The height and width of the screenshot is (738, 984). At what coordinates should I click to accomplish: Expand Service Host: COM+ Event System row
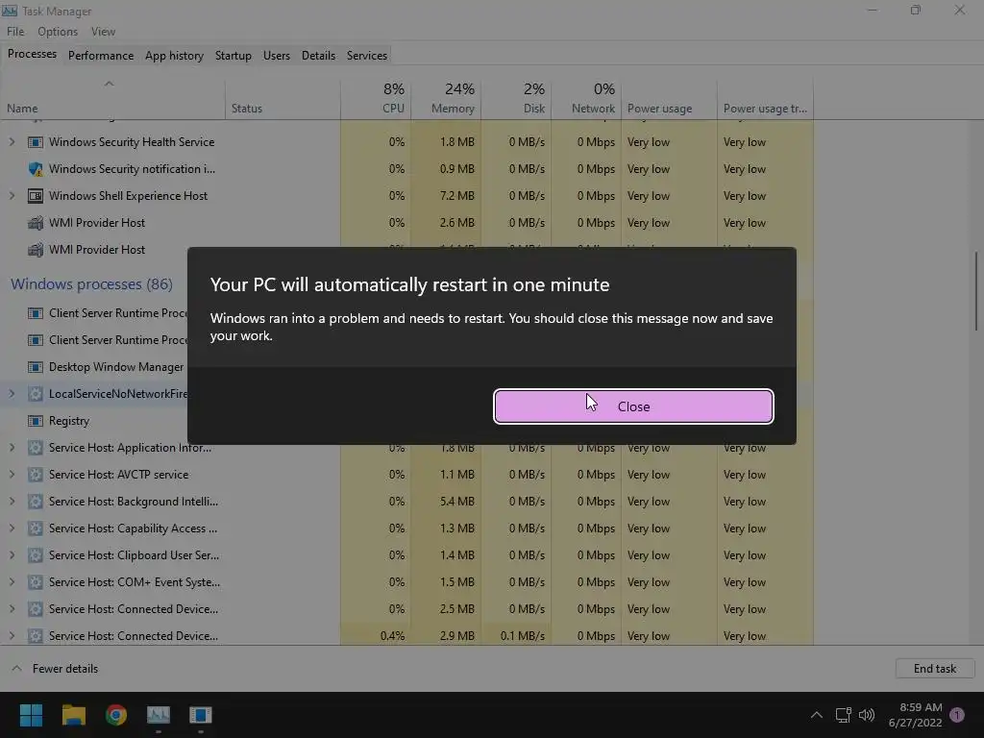point(12,582)
